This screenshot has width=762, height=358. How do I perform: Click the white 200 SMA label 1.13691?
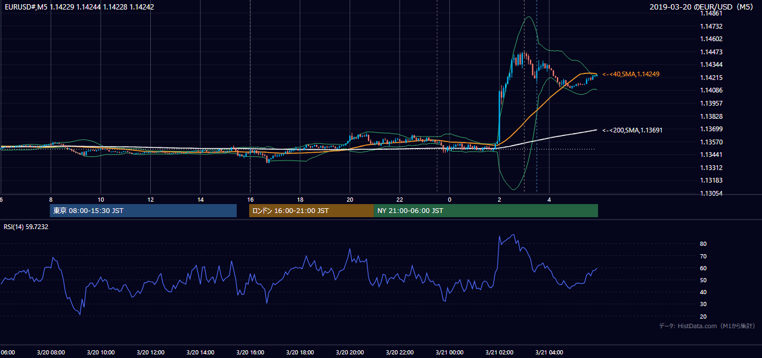tap(632, 130)
